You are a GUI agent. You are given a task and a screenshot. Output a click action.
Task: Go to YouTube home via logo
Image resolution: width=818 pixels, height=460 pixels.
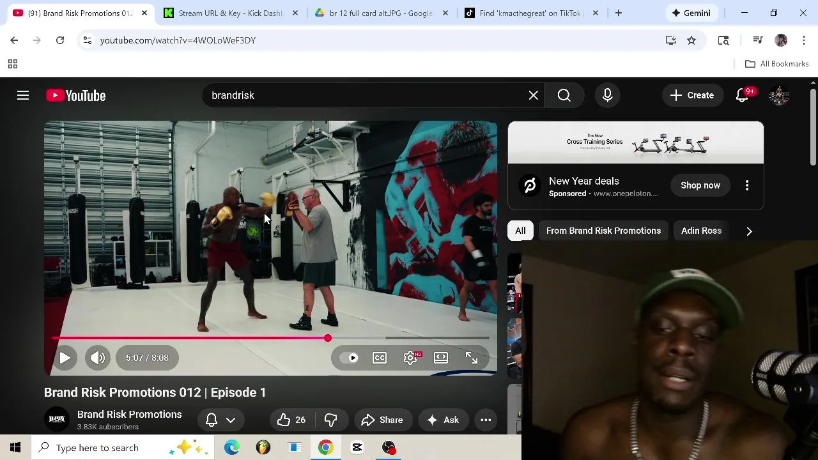point(75,95)
